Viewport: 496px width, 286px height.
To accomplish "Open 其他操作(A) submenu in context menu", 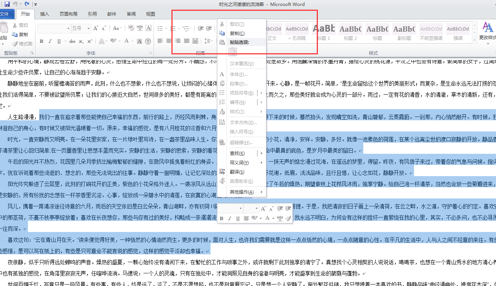I will tap(241, 192).
